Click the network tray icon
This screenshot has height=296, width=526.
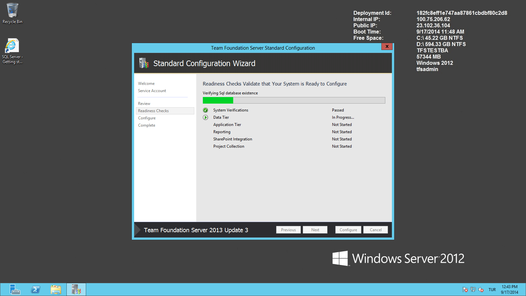click(x=473, y=290)
